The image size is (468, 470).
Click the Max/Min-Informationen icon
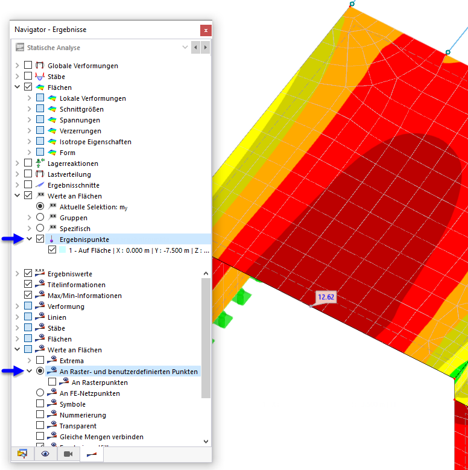40,295
